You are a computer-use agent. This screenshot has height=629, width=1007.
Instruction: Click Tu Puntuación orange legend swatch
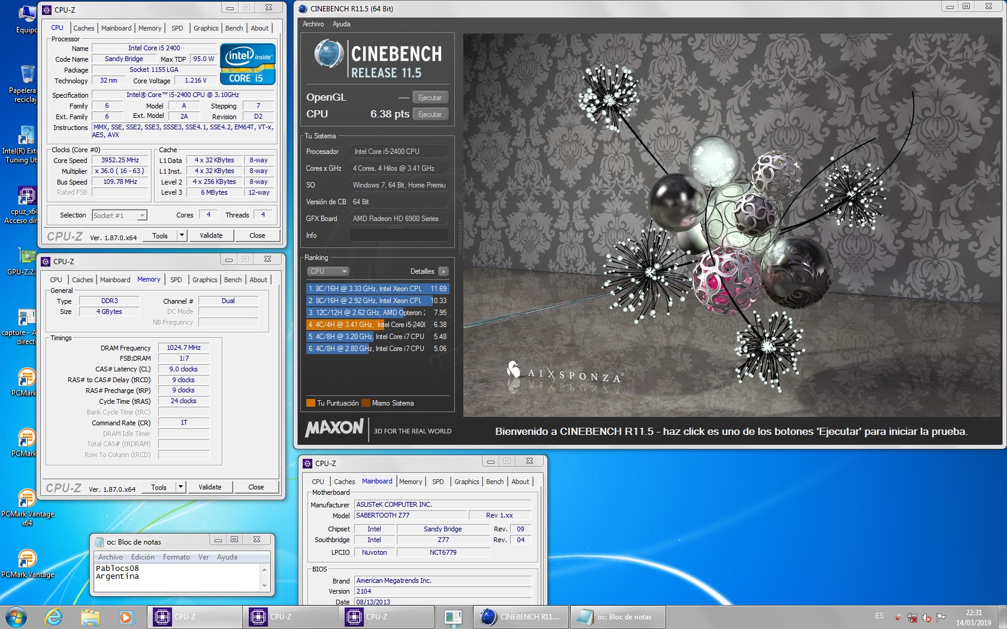point(310,403)
